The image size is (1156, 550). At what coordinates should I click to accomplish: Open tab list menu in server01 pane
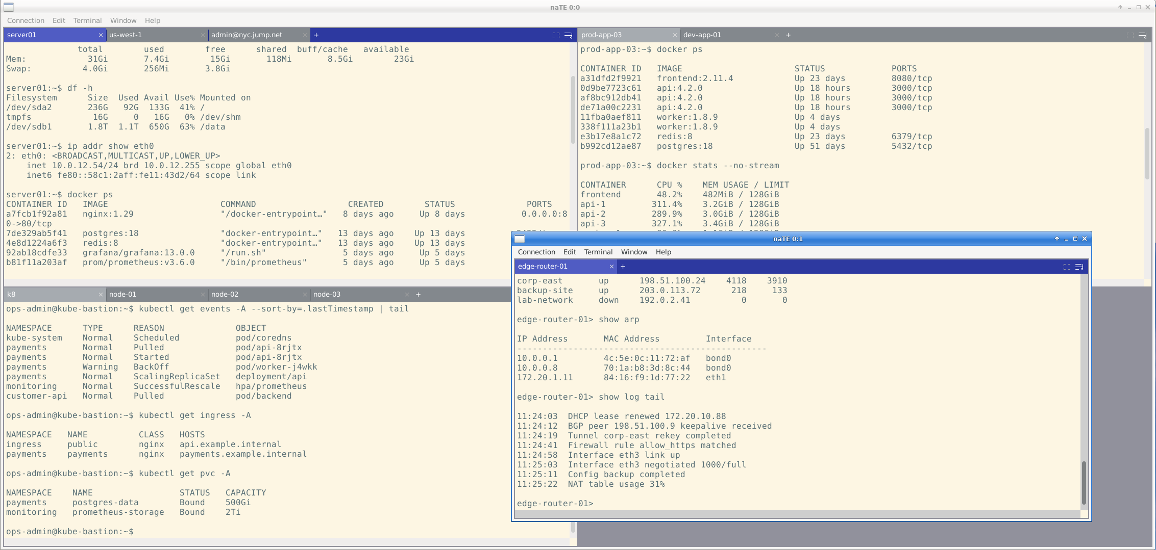(568, 35)
